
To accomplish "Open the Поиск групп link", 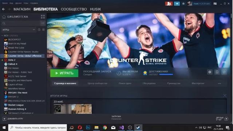I will click(x=125, y=83).
